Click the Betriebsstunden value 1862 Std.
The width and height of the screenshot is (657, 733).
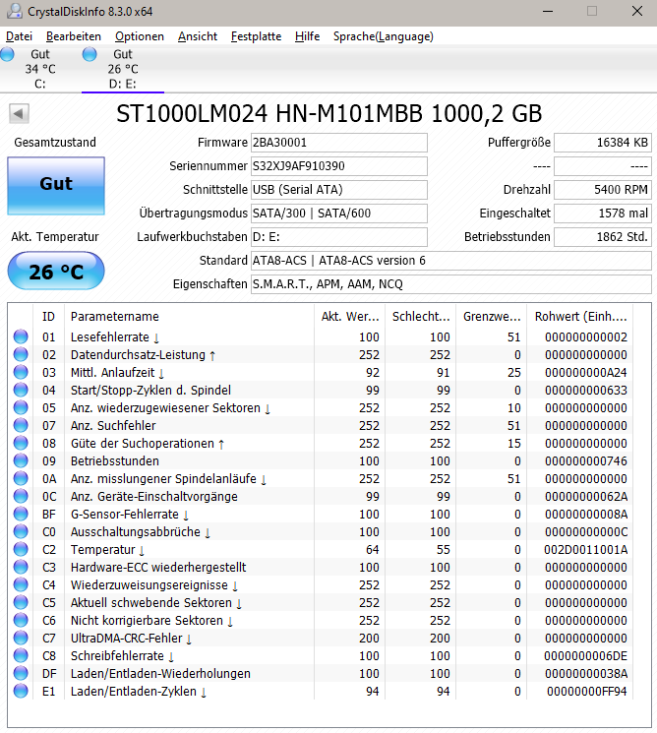tap(603, 236)
